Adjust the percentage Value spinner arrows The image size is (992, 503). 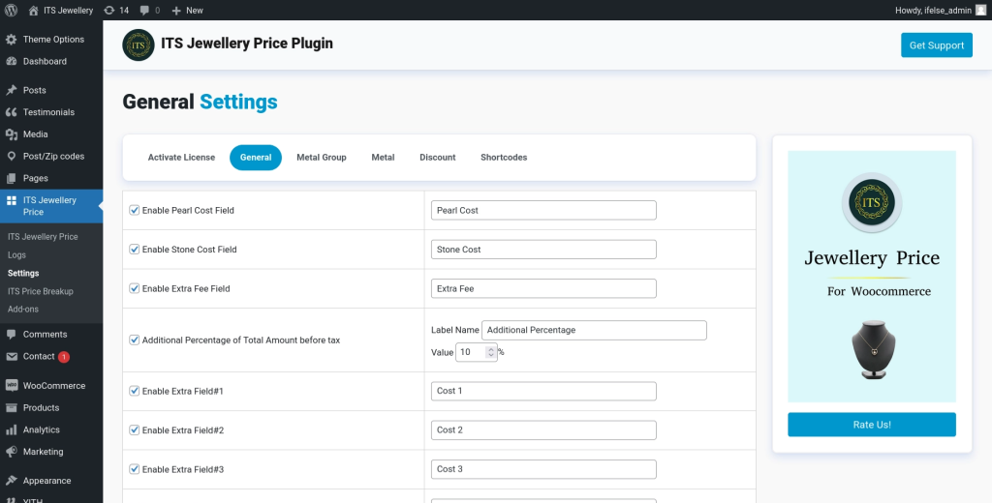491,352
